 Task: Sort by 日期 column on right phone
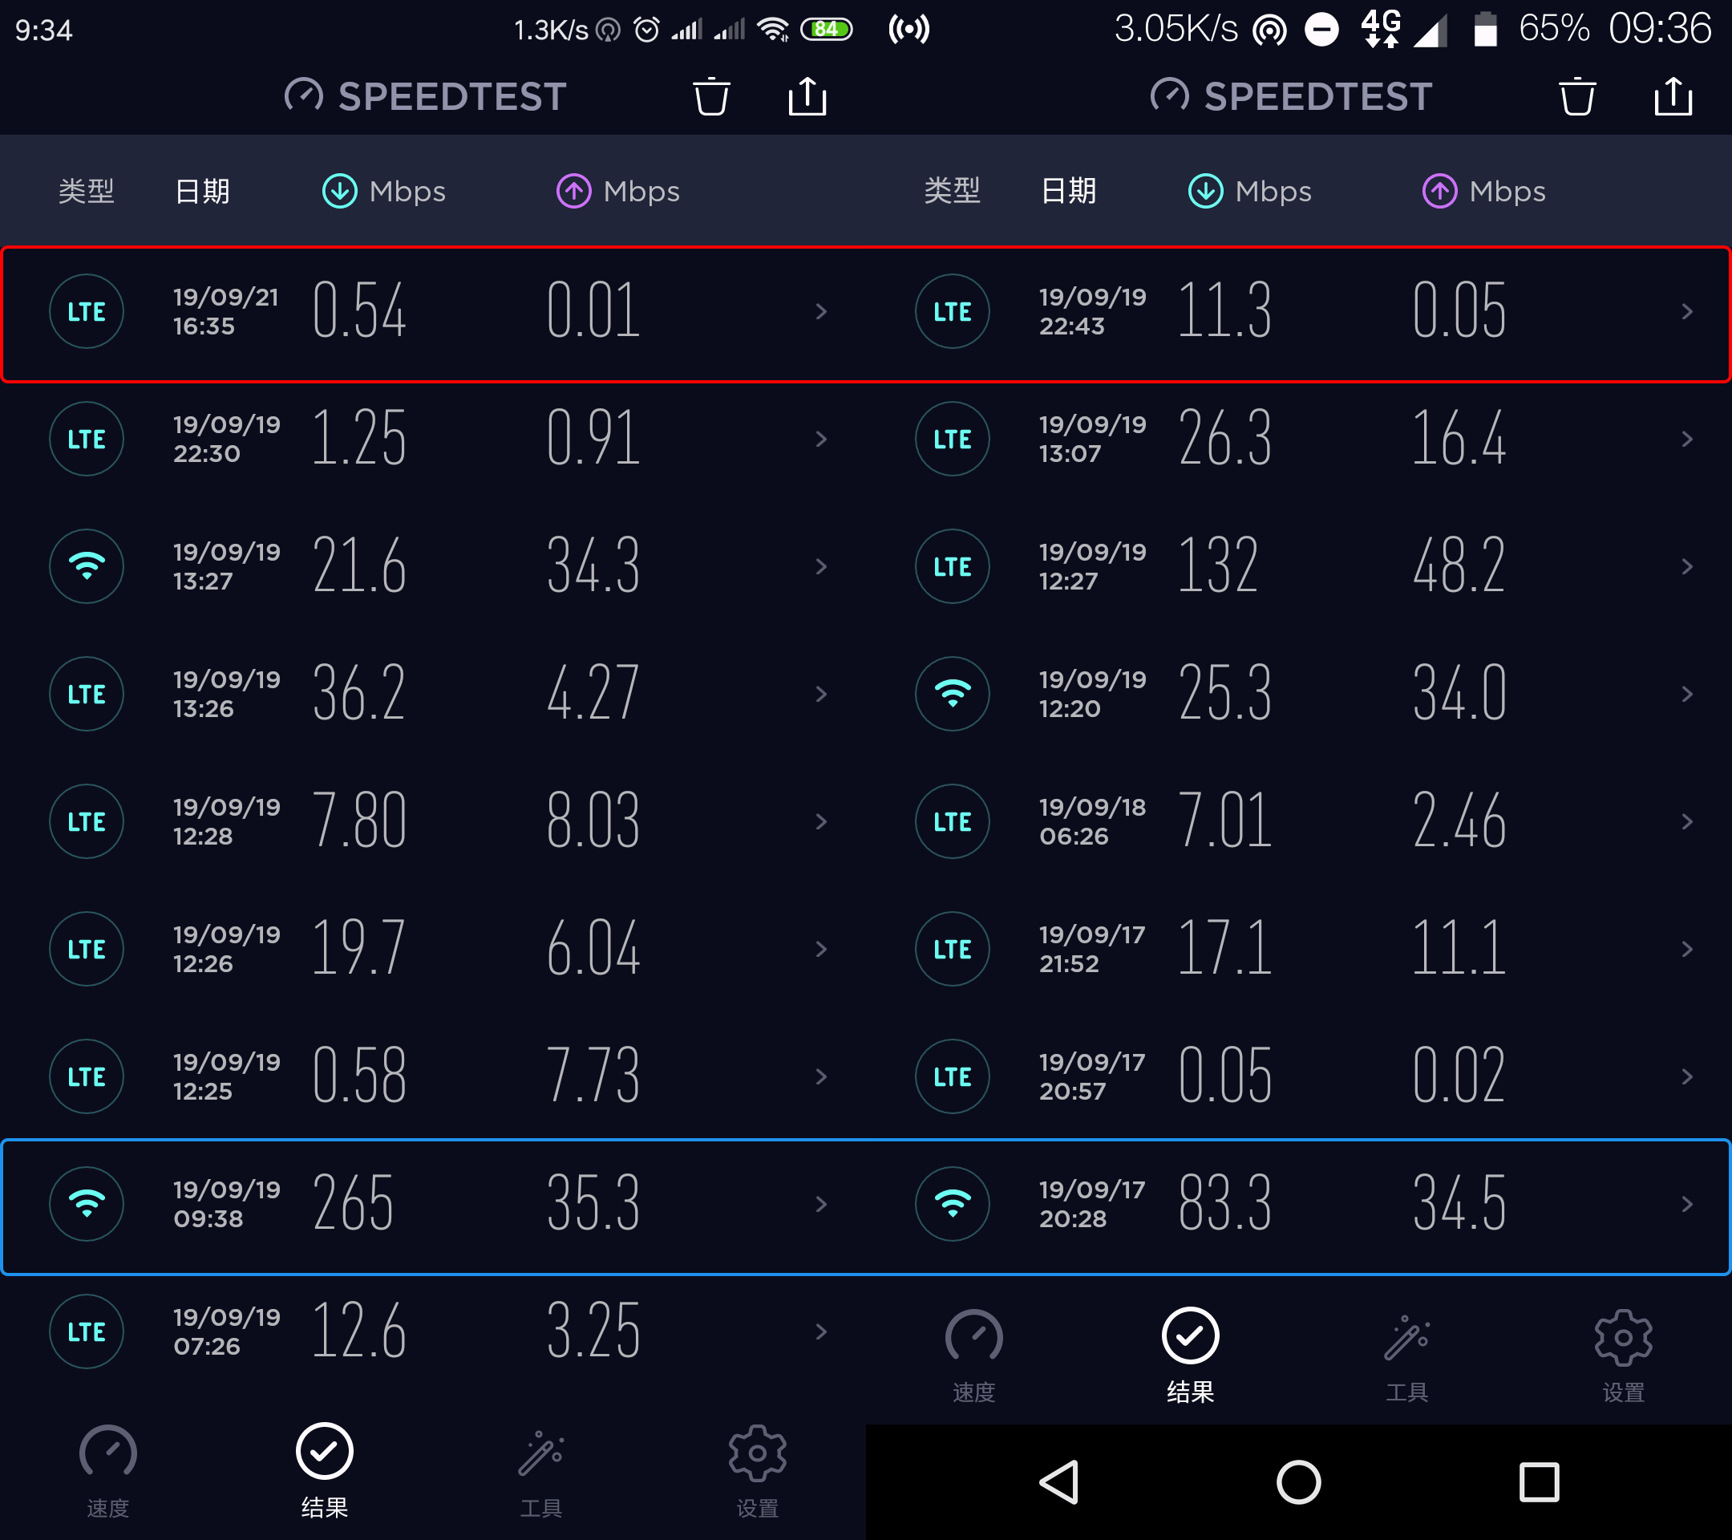(1069, 191)
